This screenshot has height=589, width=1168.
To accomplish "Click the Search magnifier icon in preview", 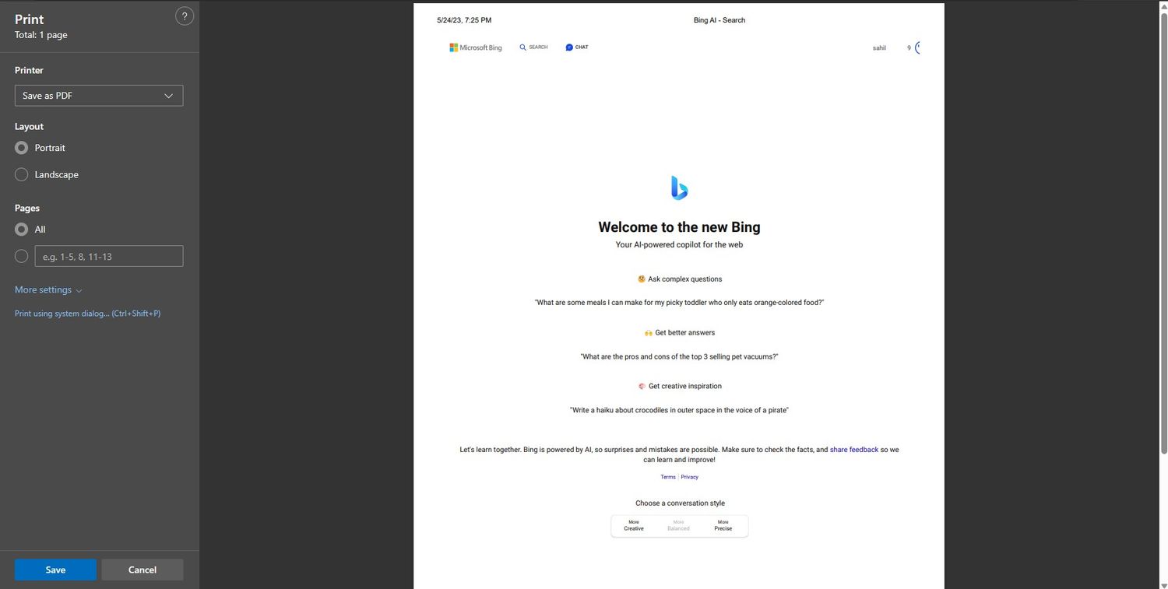I will click(523, 47).
